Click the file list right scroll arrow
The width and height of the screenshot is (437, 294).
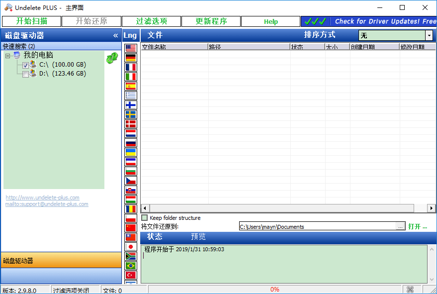click(432, 208)
